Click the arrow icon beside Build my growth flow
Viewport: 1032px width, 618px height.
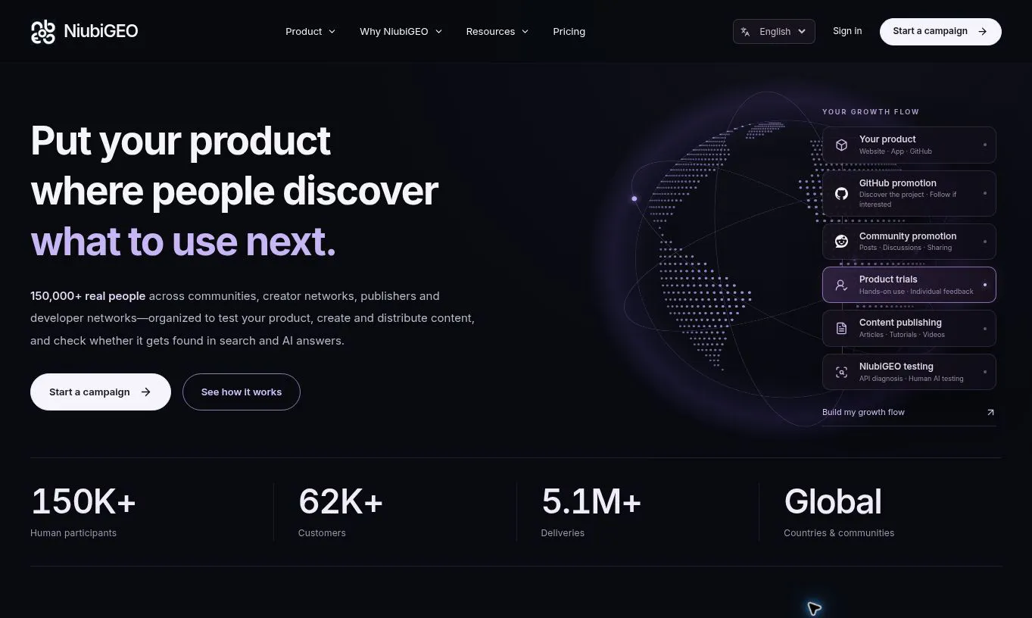(x=990, y=412)
